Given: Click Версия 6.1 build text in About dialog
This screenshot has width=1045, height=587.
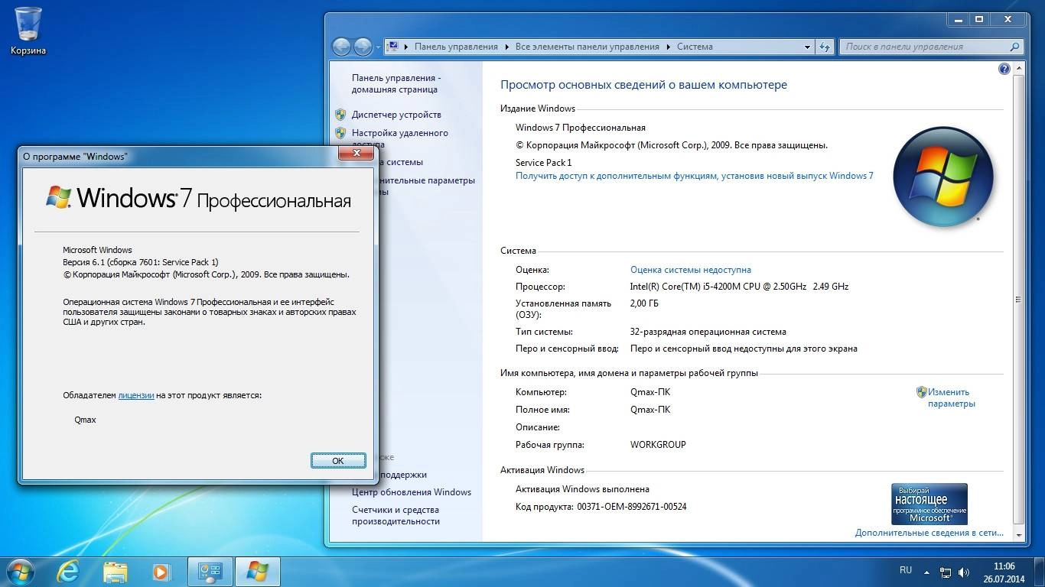Looking at the screenshot, I should coord(140,261).
